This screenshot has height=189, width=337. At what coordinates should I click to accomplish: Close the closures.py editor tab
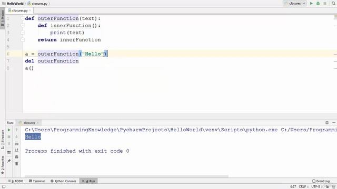tap(30, 10)
